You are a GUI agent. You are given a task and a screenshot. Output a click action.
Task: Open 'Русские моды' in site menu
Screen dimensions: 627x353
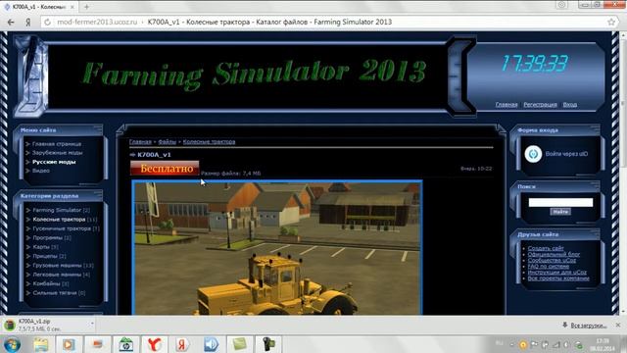[54, 162]
